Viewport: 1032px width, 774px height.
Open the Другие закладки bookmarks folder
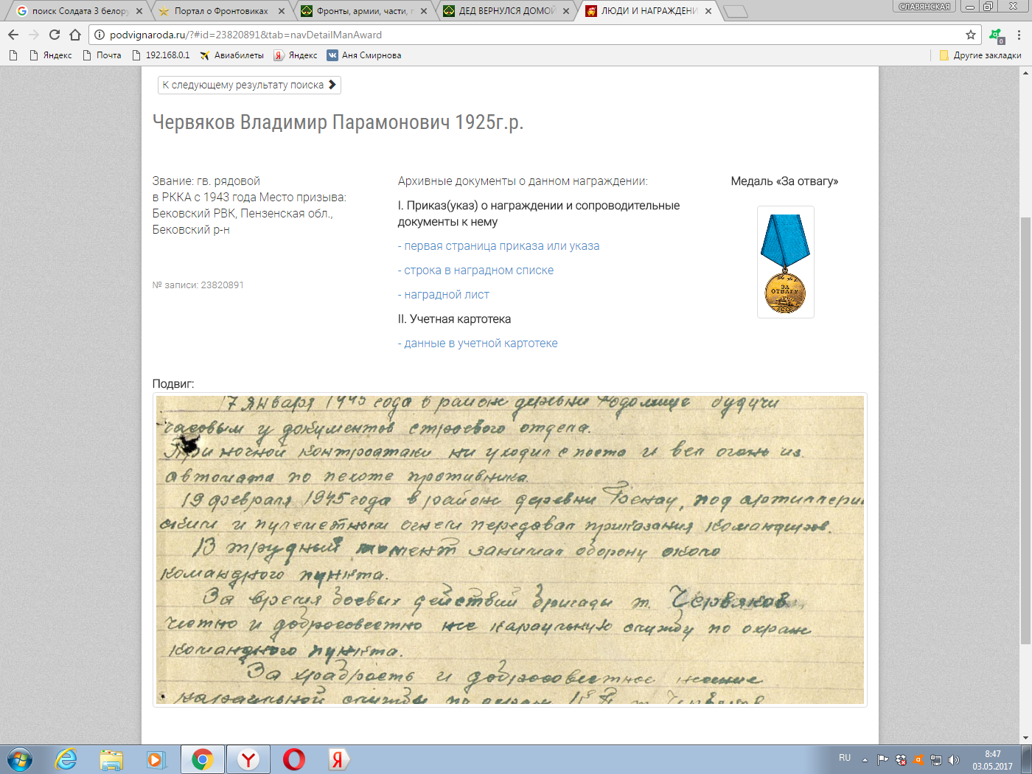coord(980,55)
